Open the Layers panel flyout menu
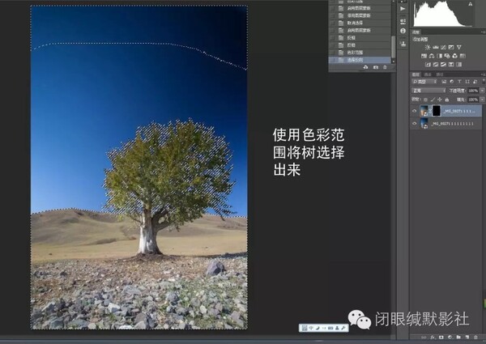The height and width of the screenshot is (344, 486). [x=484, y=74]
